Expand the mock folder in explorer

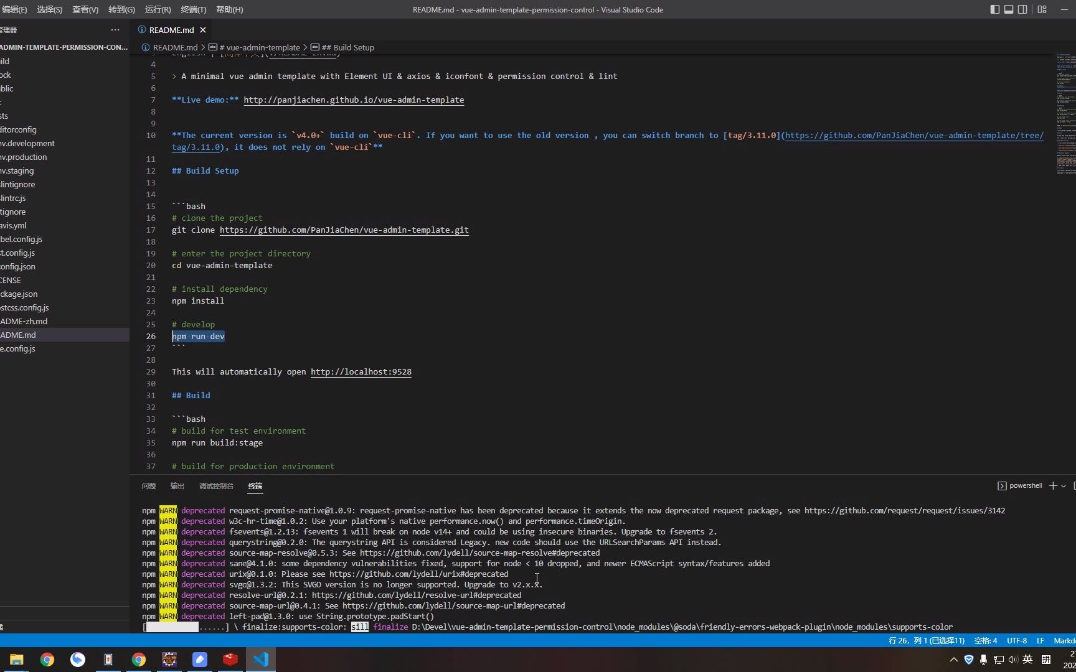click(65, 75)
